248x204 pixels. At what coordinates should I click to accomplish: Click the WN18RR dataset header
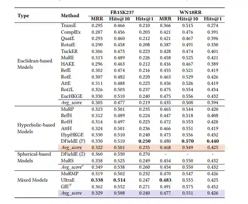coord(191,12)
